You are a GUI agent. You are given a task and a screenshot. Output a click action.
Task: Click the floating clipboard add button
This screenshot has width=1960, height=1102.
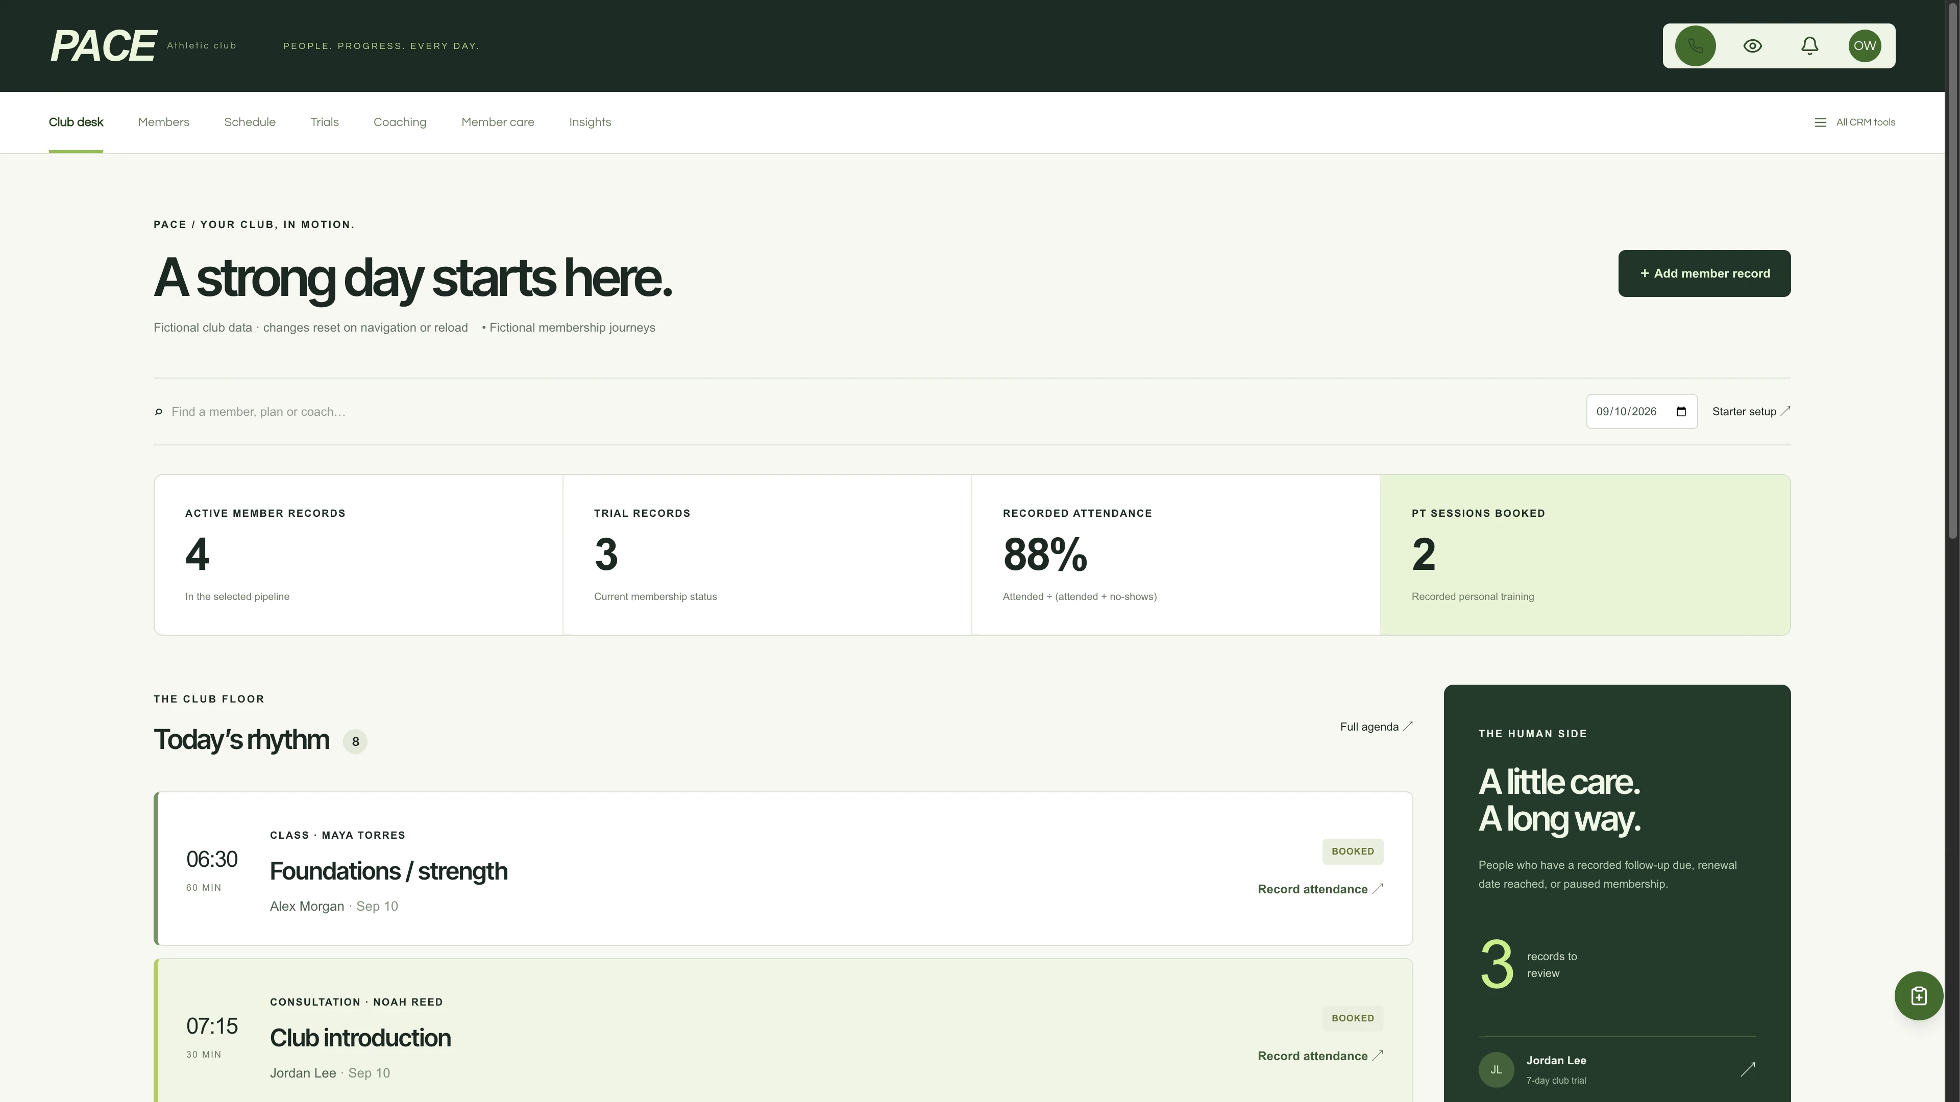point(1918,995)
